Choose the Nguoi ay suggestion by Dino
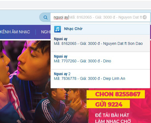The width and height of the screenshot is (151, 123). pyautogui.click(x=100, y=61)
